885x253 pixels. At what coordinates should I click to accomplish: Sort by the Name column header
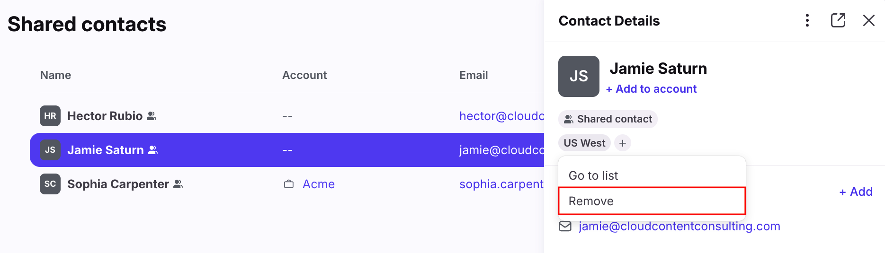(x=55, y=75)
